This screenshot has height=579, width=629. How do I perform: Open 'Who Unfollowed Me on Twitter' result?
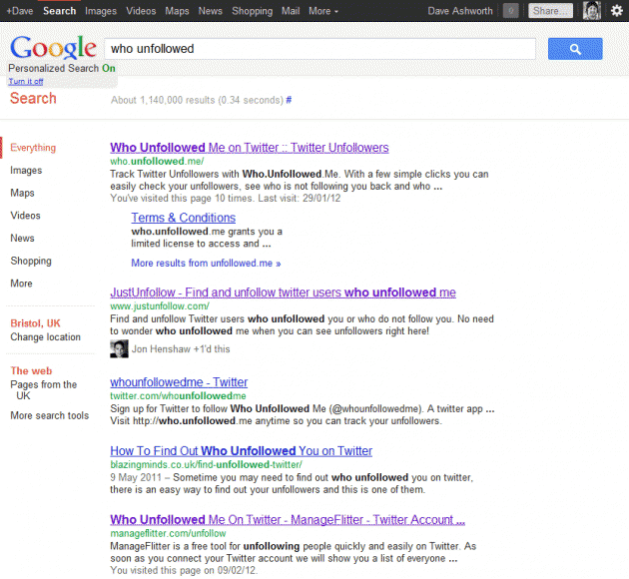tap(250, 148)
